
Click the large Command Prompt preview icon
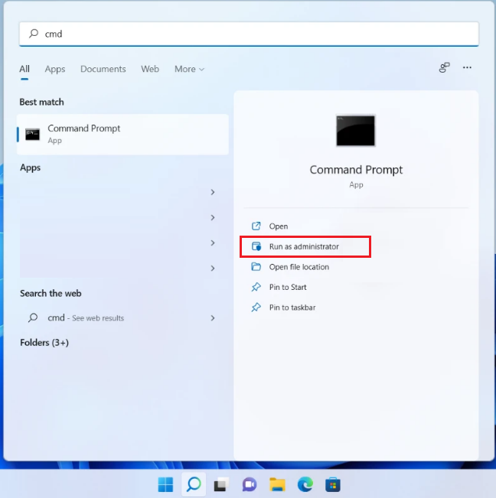[356, 131]
